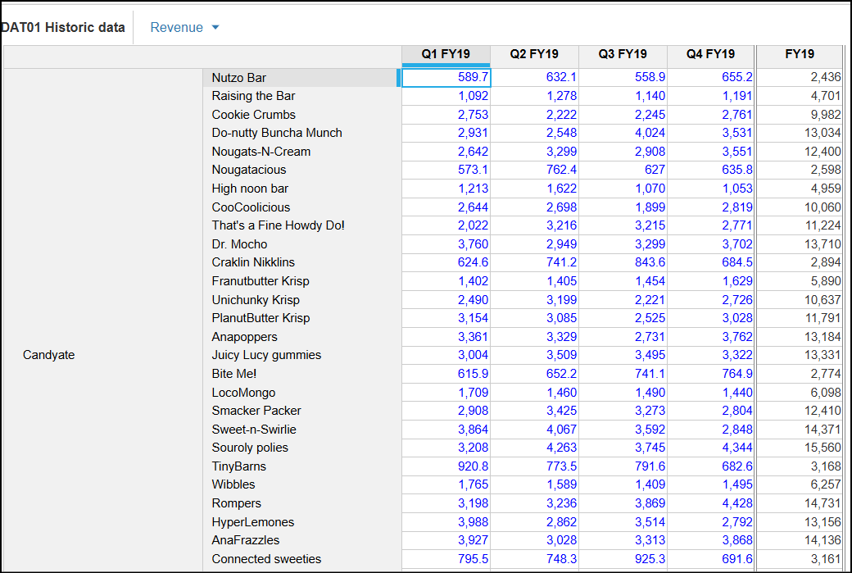Select the Candyate row group label

click(x=49, y=355)
